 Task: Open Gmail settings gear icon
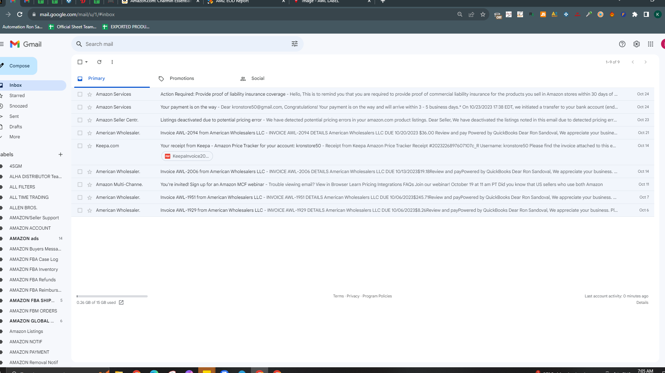(636, 44)
